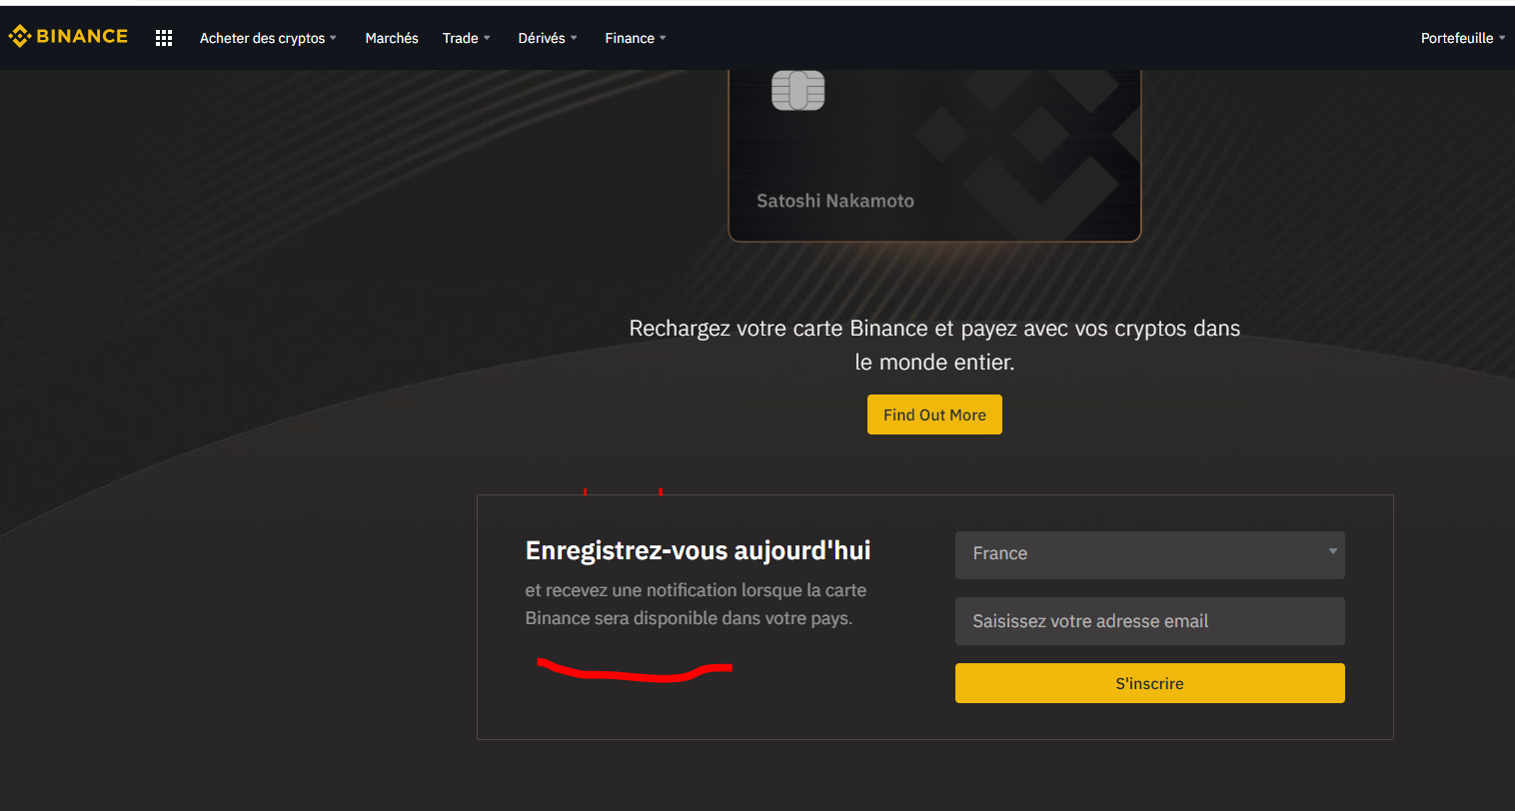This screenshot has width=1515, height=811.
Task: Focus the email address input field
Action: (1149, 621)
